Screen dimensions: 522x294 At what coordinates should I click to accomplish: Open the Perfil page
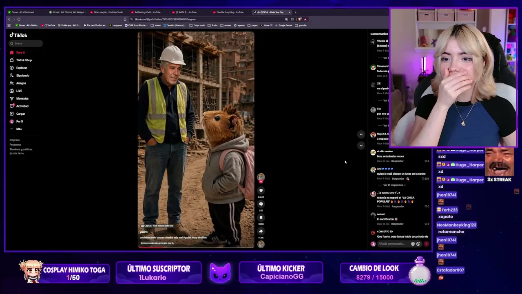(17, 121)
